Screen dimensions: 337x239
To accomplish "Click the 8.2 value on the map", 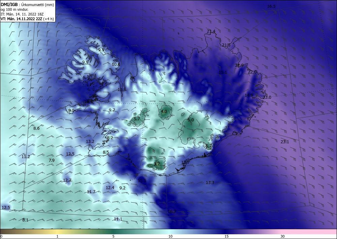I will (110, 138).
